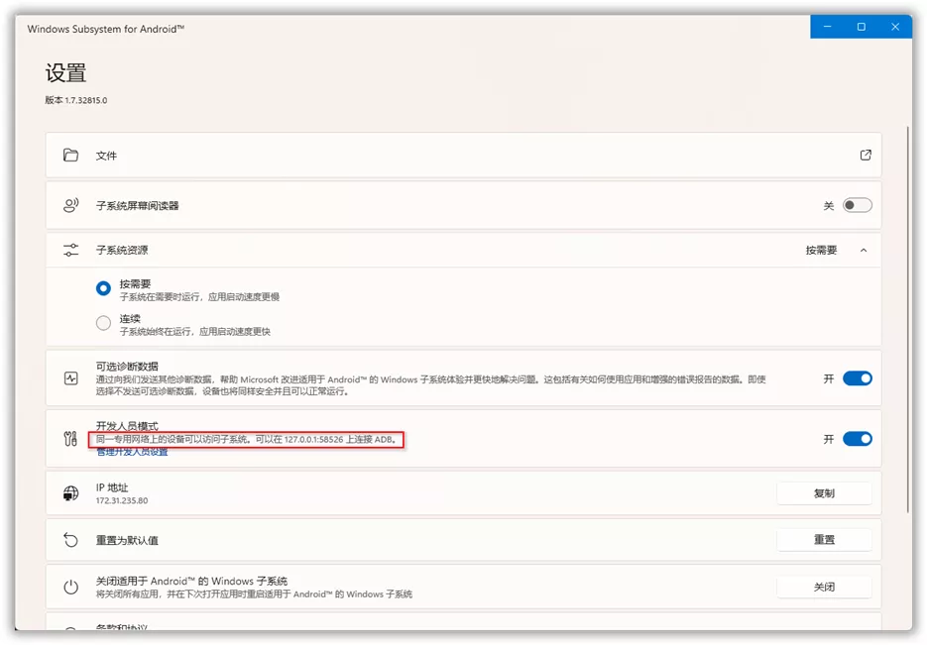Click the vertical scrollbar on the right
Screen dimensions: 927x645
[x=909, y=319]
